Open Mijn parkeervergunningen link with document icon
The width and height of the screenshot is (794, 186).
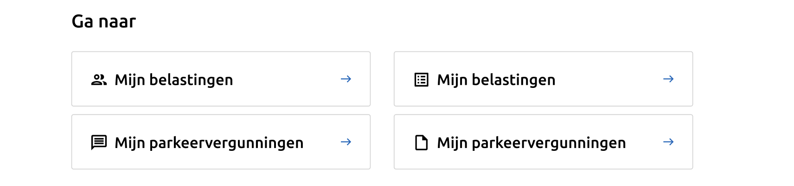pos(531,143)
